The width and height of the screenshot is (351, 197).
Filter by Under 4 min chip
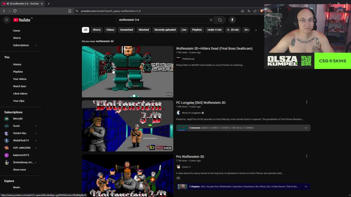[214, 30]
